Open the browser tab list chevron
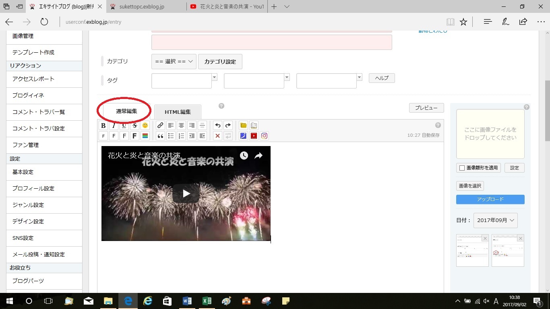This screenshot has height=309, width=550. 287,7
